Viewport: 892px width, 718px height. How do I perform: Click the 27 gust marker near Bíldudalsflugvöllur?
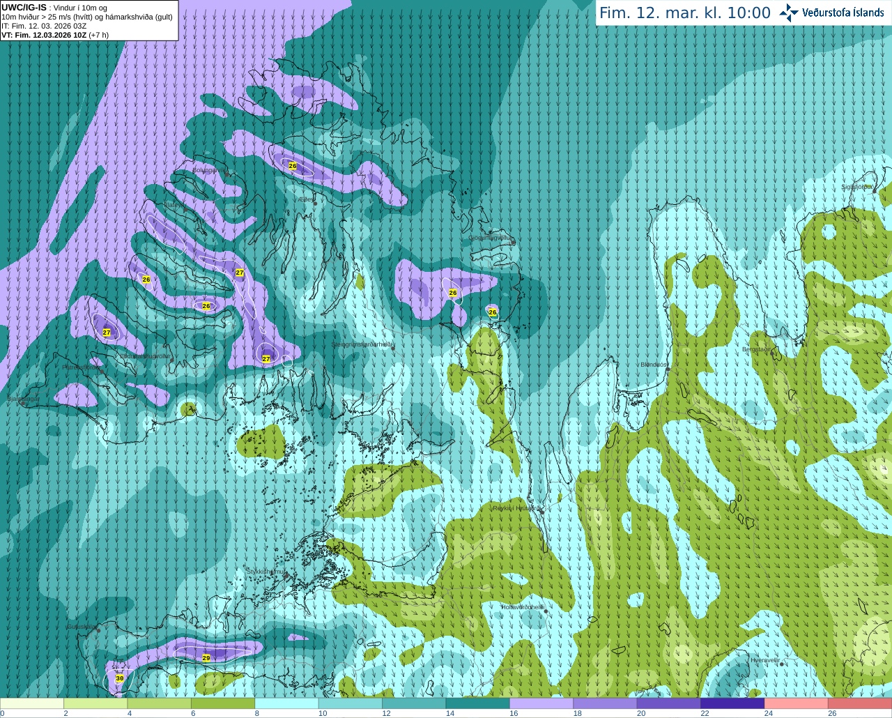[x=107, y=333]
